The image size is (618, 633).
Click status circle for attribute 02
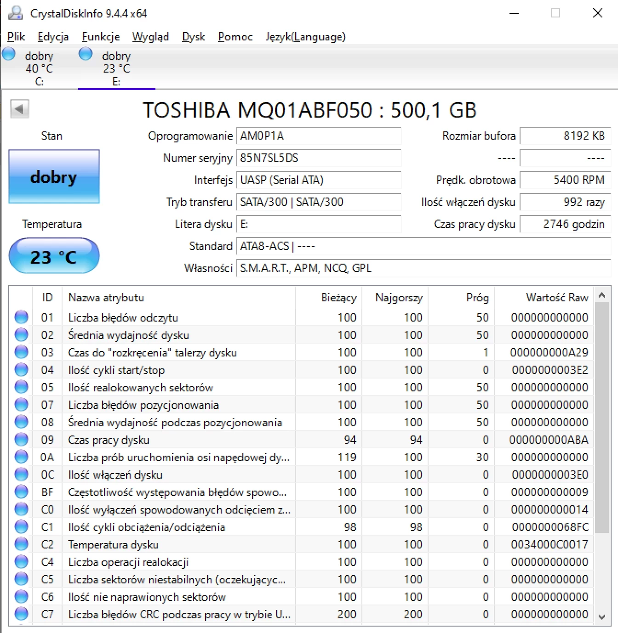21,334
